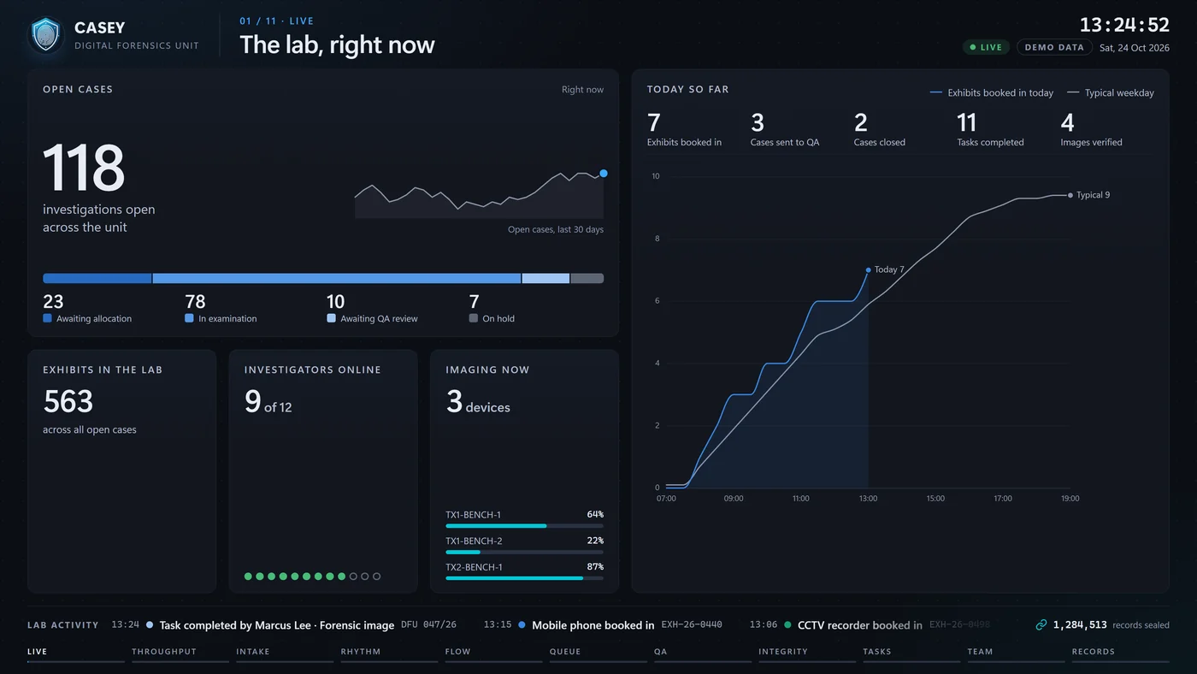Switch to the INTAKE tab
This screenshot has height=674, width=1197.
coord(285,653)
